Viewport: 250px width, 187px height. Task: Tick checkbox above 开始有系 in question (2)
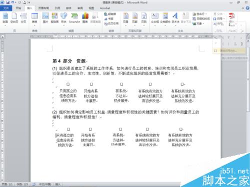point(90,129)
